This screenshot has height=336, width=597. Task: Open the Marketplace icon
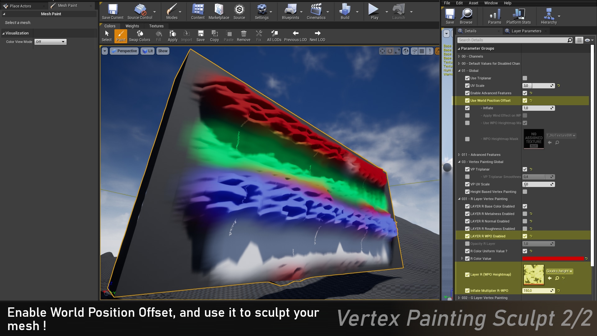(x=219, y=12)
